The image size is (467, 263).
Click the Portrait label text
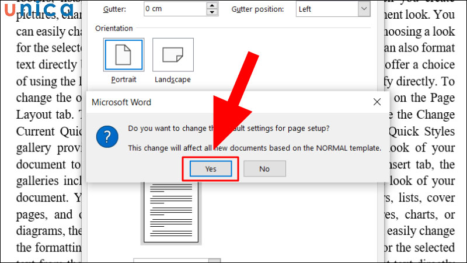(124, 79)
